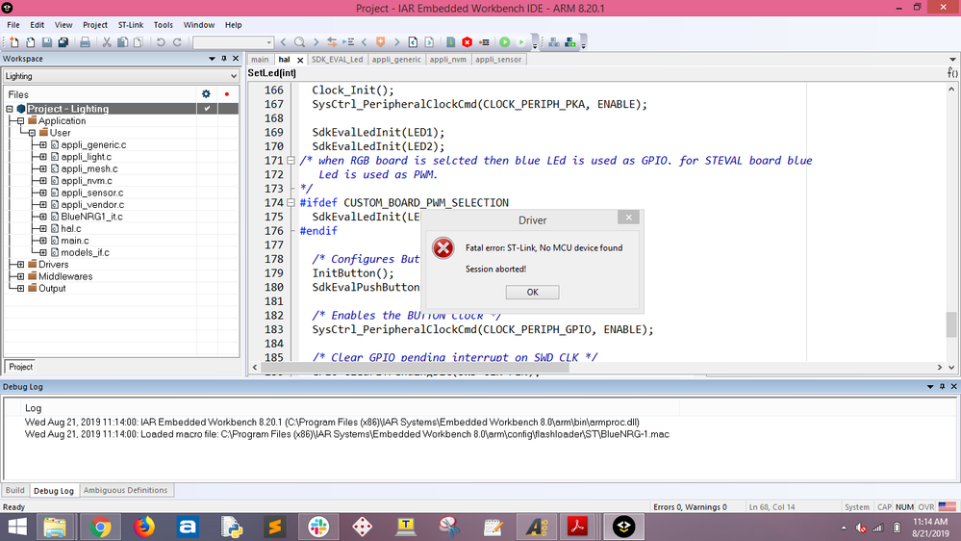Click the Replace swap-arrows icon
This screenshot has width=961, height=541.
332,42
